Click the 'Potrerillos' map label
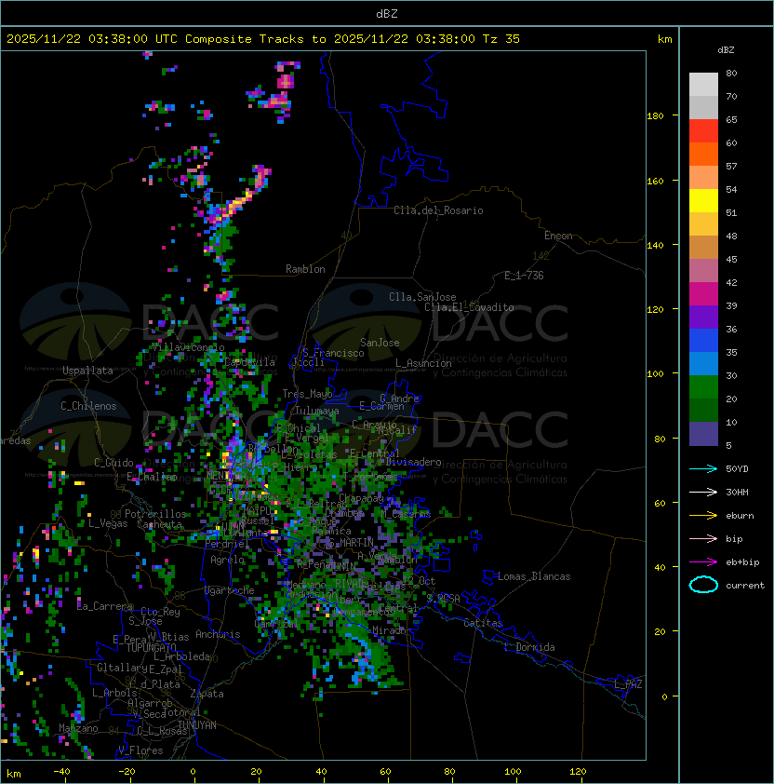 (x=155, y=514)
